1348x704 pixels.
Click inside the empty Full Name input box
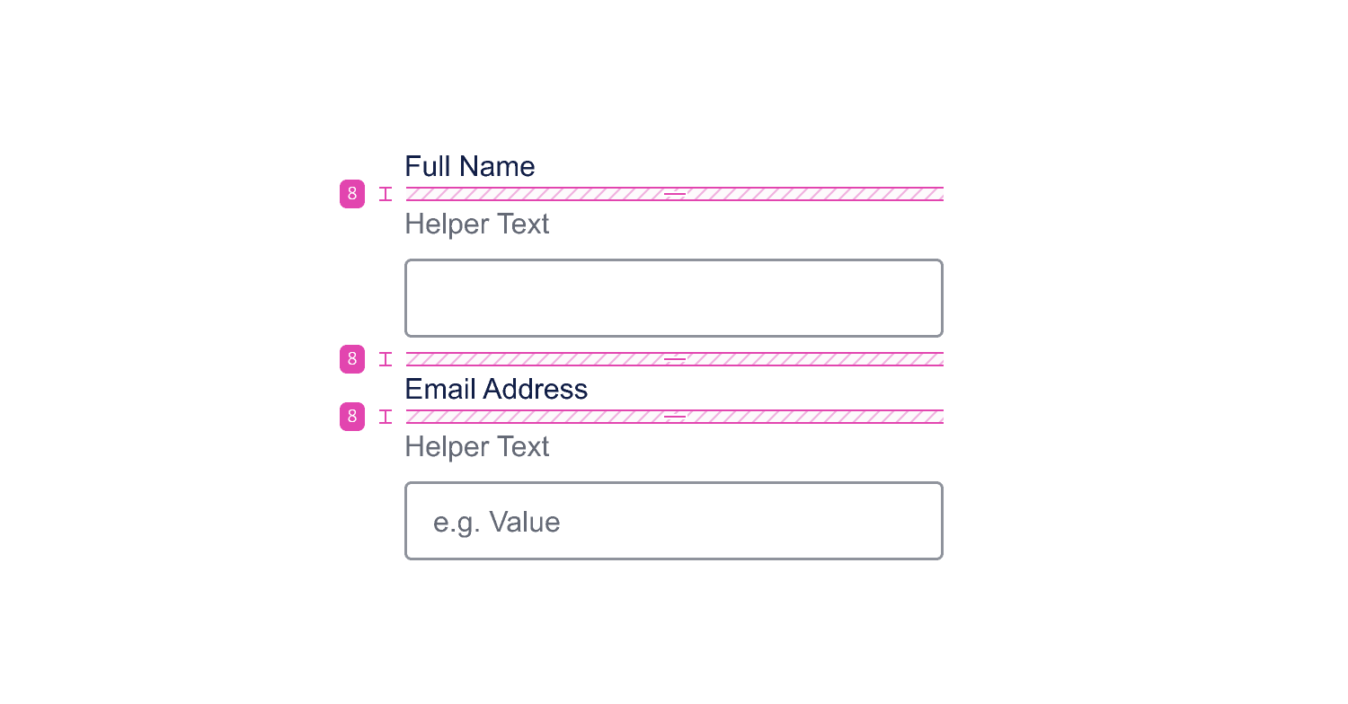coord(674,297)
